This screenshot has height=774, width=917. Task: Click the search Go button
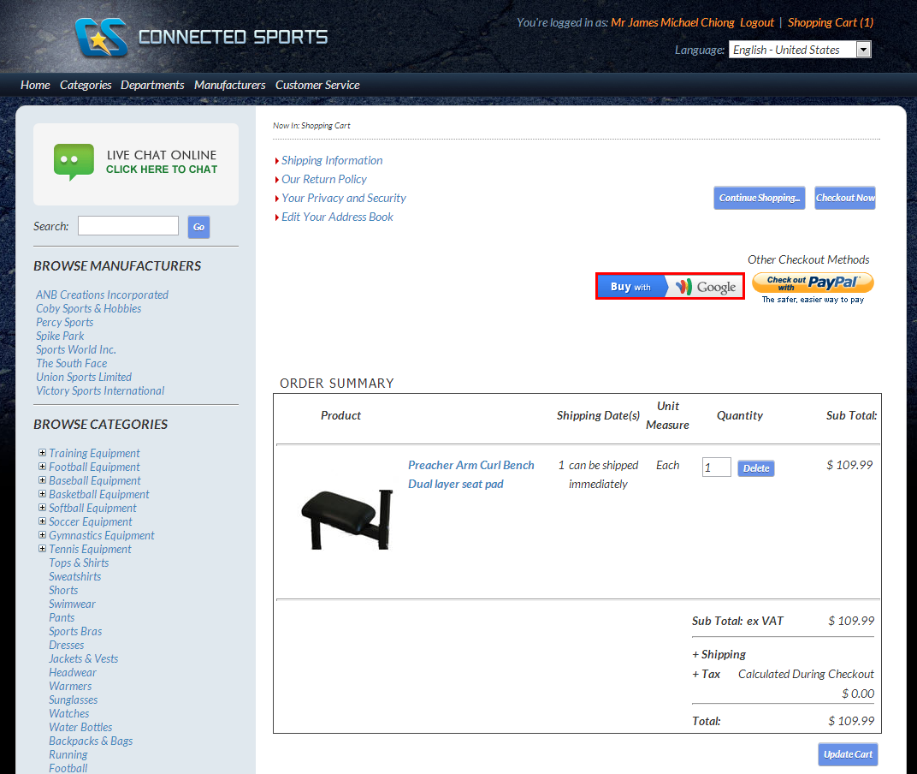(198, 227)
